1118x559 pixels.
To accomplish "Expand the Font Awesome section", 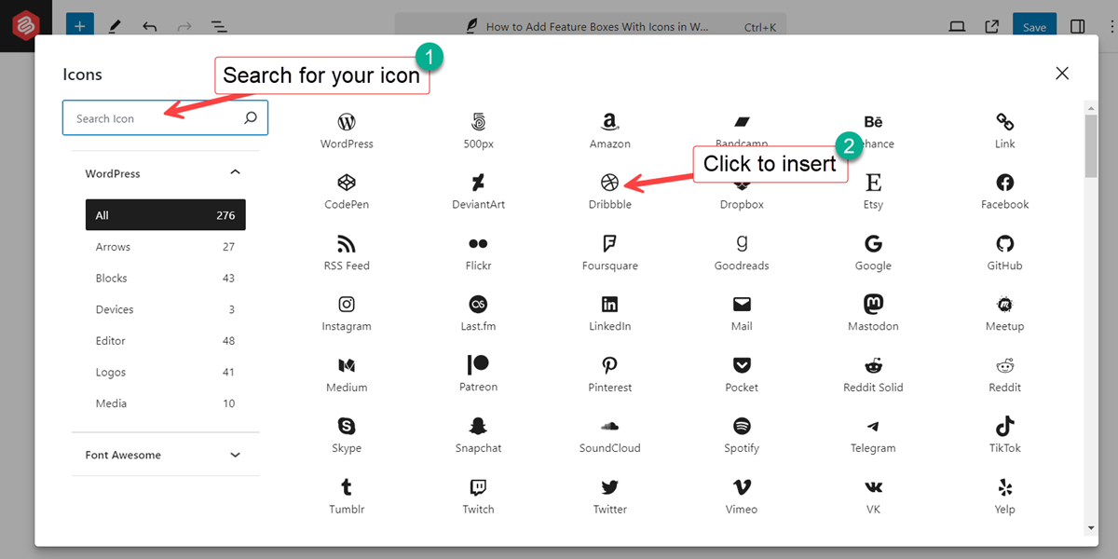I will coord(235,455).
